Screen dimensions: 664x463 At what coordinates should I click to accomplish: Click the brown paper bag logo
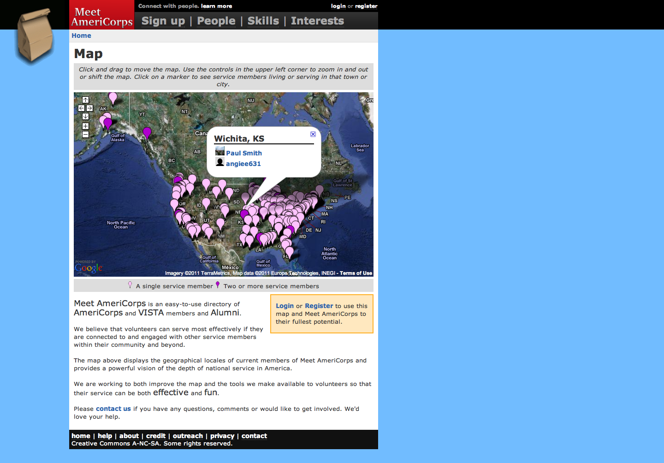[x=35, y=36]
